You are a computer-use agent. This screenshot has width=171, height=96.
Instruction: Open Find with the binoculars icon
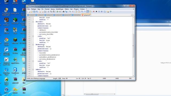pos(64,12)
